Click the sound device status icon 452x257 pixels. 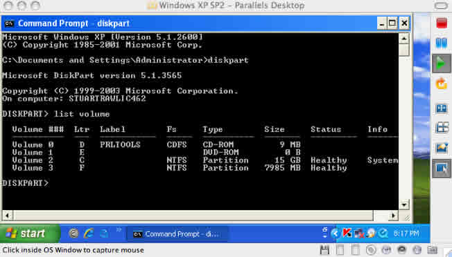(402, 250)
